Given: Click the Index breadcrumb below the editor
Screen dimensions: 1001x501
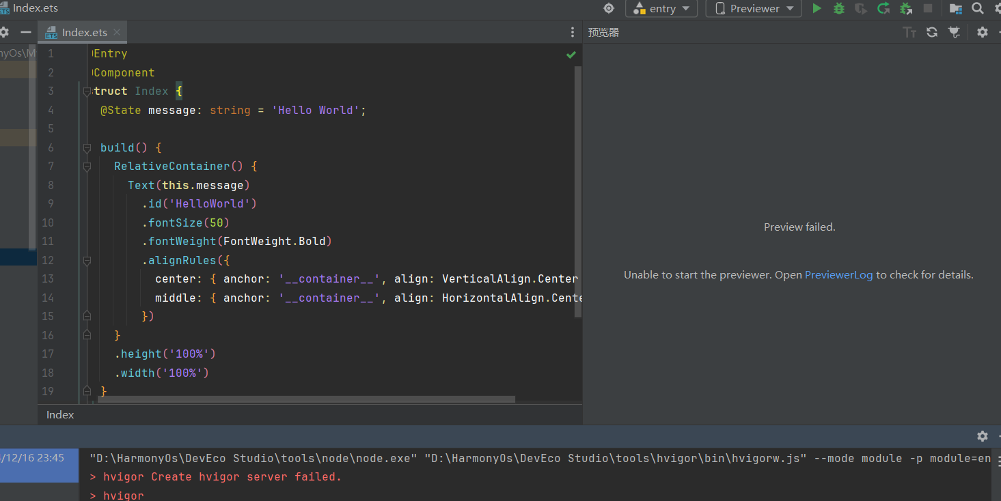Looking at the screenshot, I should (x=60, y=414).
